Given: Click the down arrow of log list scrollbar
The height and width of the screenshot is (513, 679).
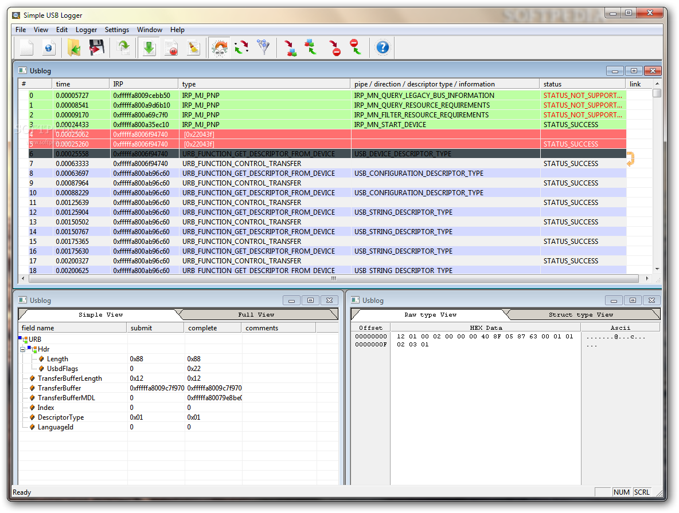Looking at the screenshot, I should [x=657, y=269].
